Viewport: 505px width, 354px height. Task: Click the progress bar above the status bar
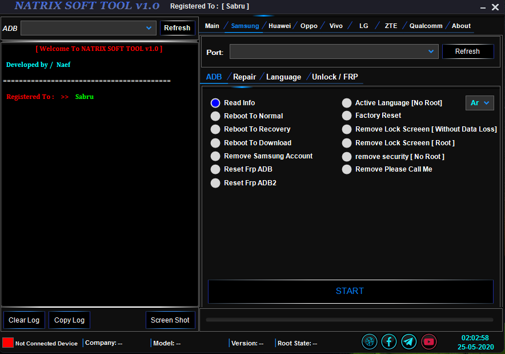click(x=350, y=320)
